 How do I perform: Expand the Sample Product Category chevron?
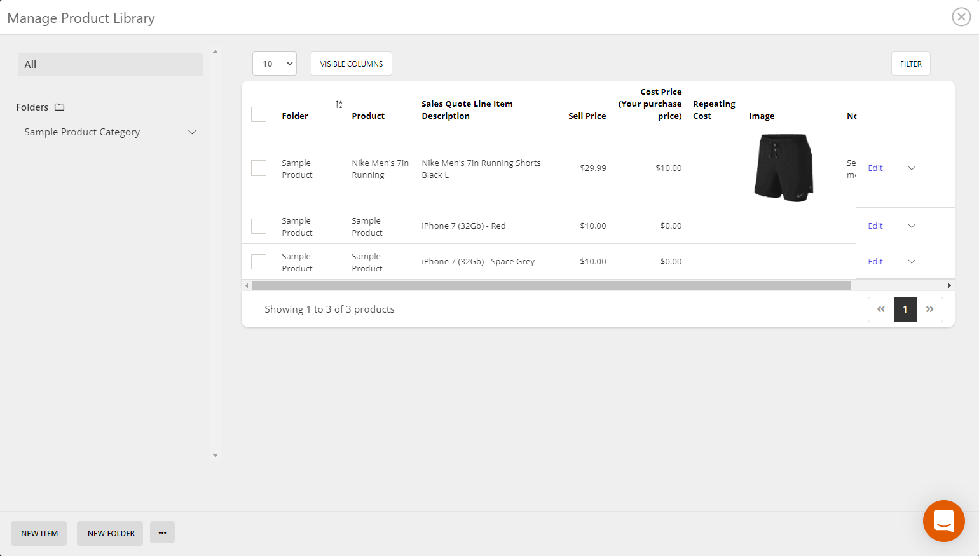[192, 132]
